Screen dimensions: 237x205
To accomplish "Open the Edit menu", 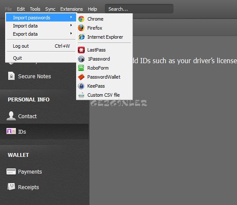I will [21, 9].
